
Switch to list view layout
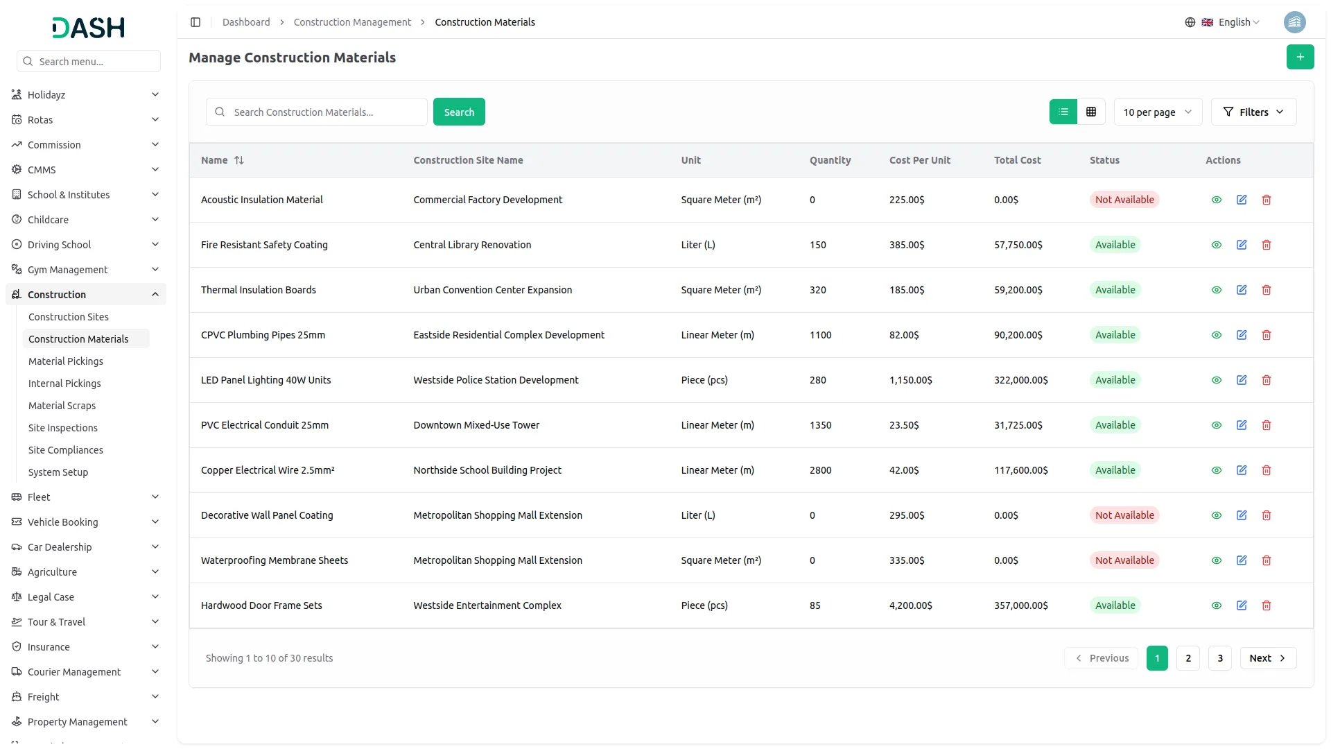pos(1063,112)
